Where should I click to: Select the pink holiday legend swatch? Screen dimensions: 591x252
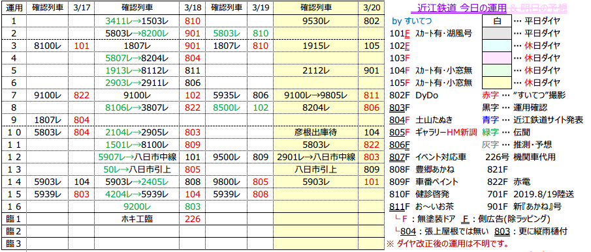tap(497, 58)
